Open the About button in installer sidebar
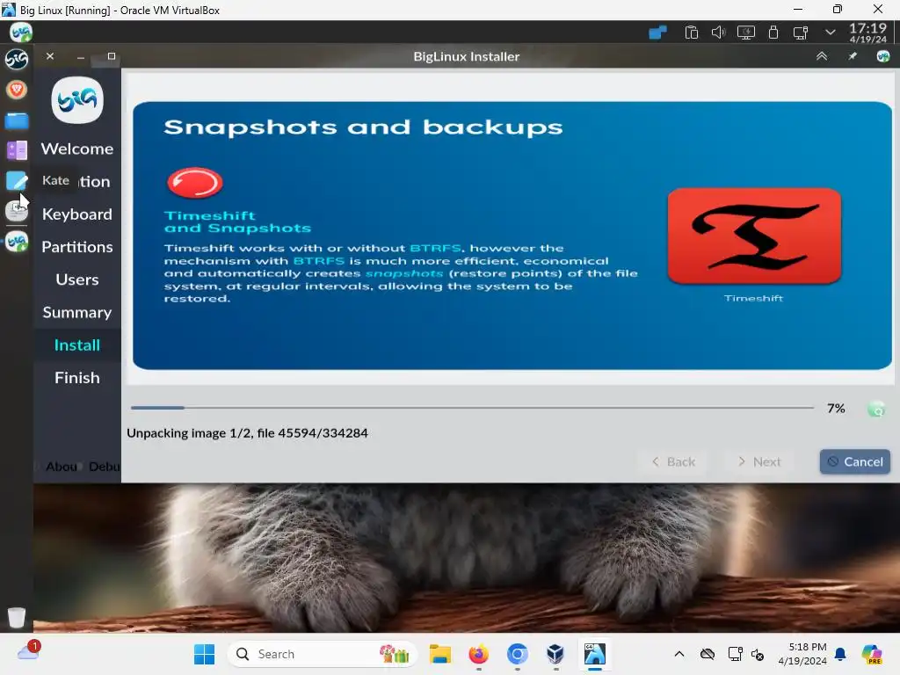The width and height of the screenshot is (900, 675). pyautogui.click(x=62, y=467)
